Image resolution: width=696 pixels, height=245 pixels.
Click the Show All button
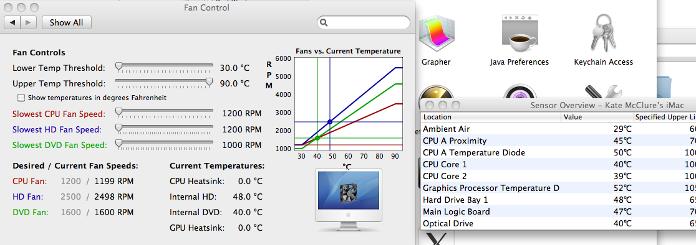(67, 22)
